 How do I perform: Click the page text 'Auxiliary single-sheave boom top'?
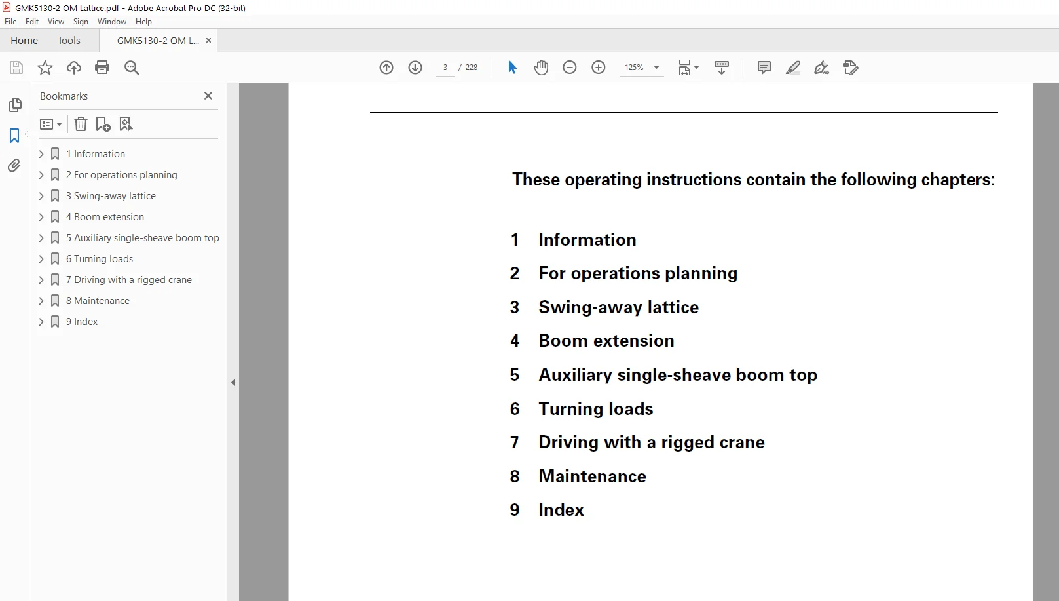pyautogui.click(x=678, y=375)
